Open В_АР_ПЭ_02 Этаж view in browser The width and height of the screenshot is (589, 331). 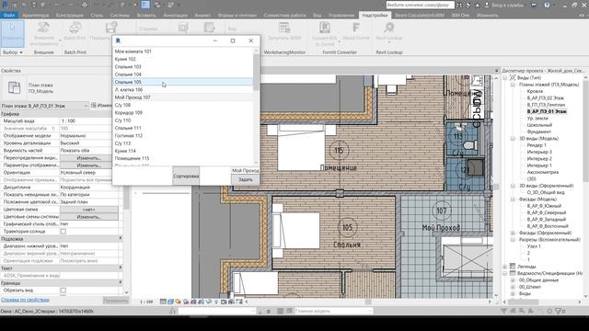[x=545, y=98]
